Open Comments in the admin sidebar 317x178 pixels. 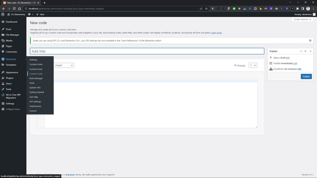(x=11, y=52)
